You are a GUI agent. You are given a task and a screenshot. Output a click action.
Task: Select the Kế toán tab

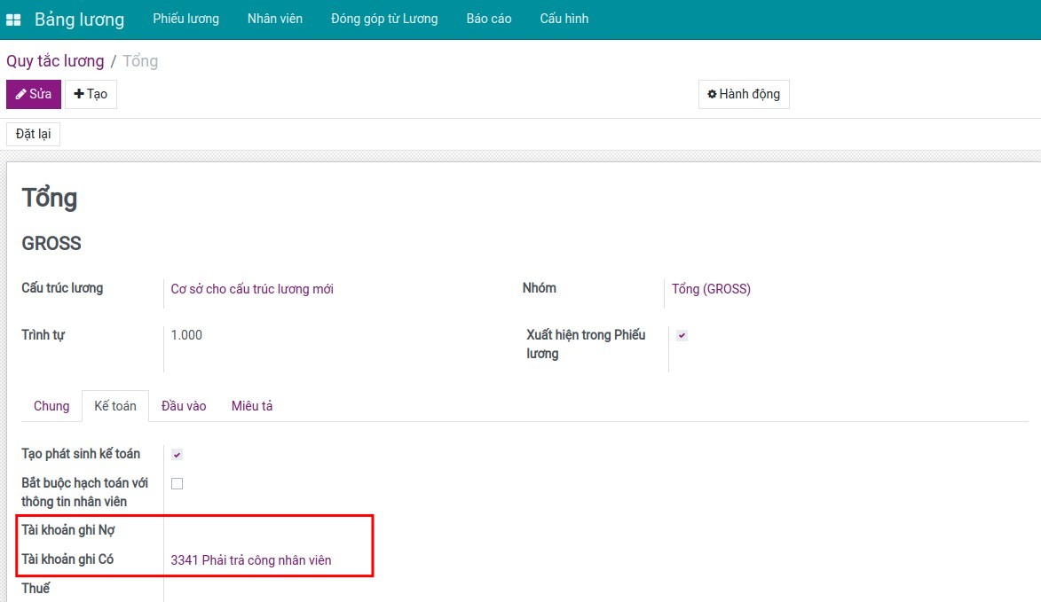click(x=115, y=406)
